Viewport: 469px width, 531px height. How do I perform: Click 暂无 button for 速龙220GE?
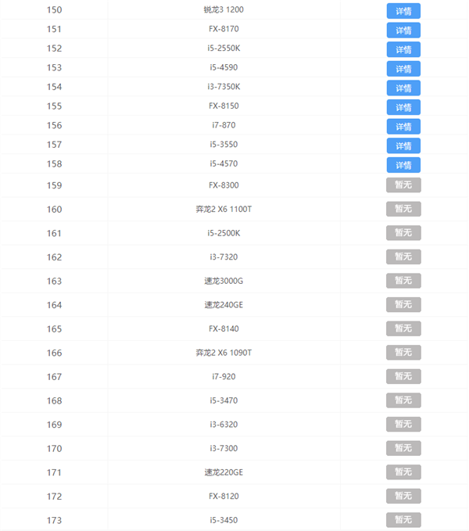(403, 472)
